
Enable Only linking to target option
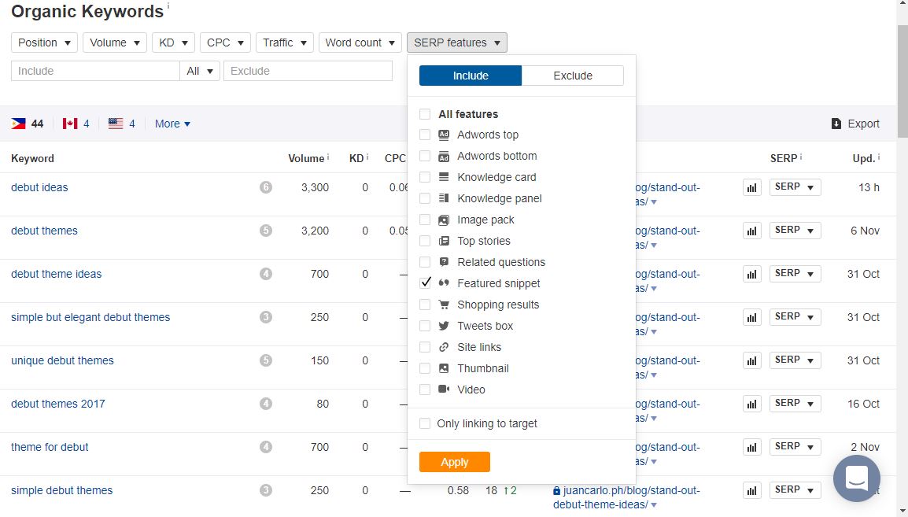426,423
